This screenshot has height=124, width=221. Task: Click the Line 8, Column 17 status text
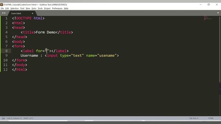pyautogui.click(x=20, y=118)
